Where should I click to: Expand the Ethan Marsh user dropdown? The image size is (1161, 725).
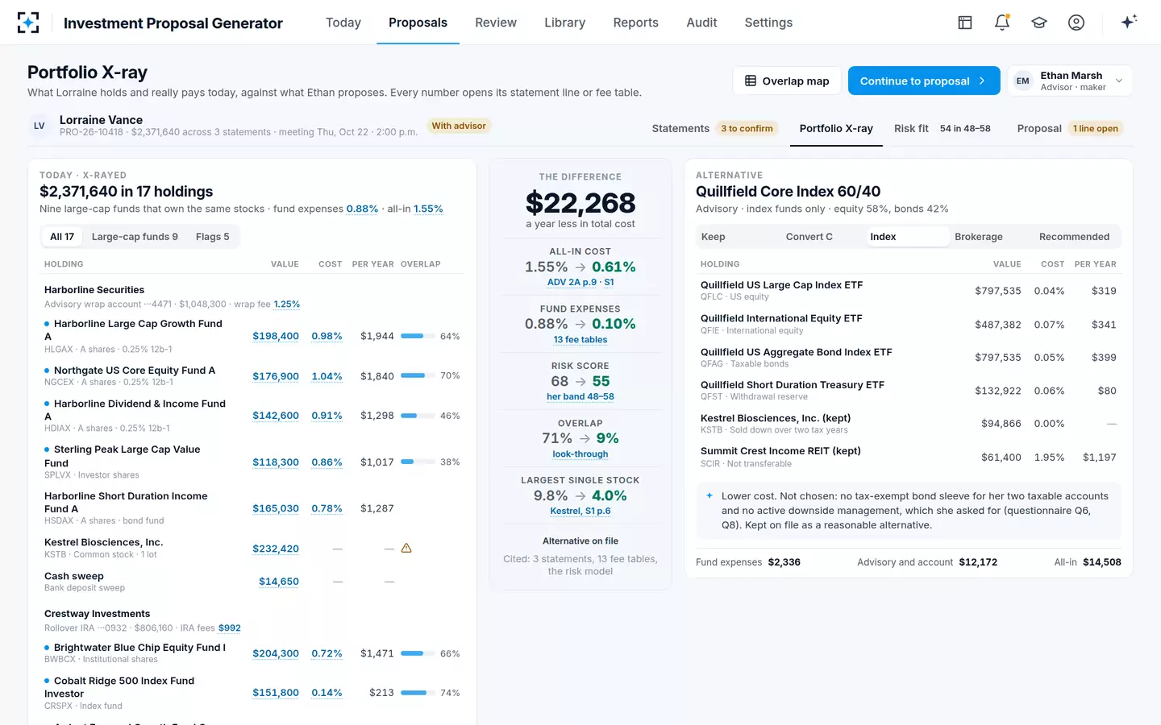(1070, 81)
